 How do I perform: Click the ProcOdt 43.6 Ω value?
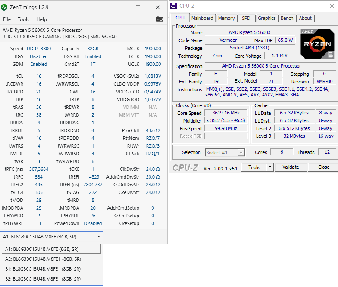tap(153, 130)
